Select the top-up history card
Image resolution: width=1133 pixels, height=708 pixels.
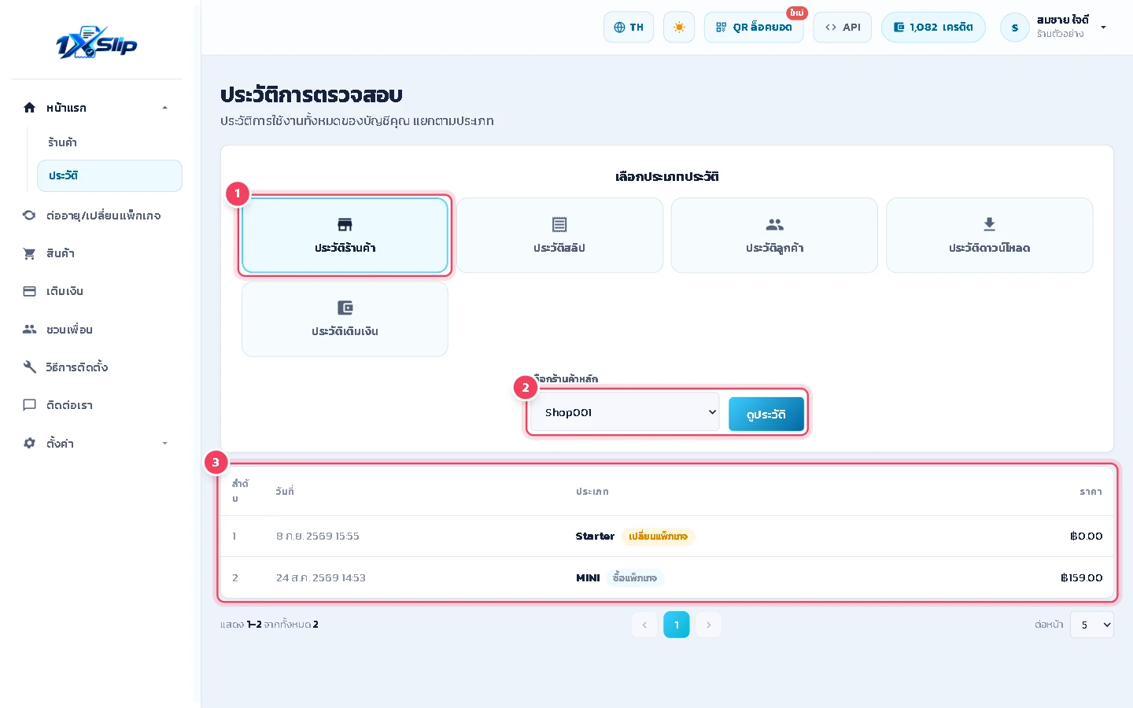[x=345, y=319]
